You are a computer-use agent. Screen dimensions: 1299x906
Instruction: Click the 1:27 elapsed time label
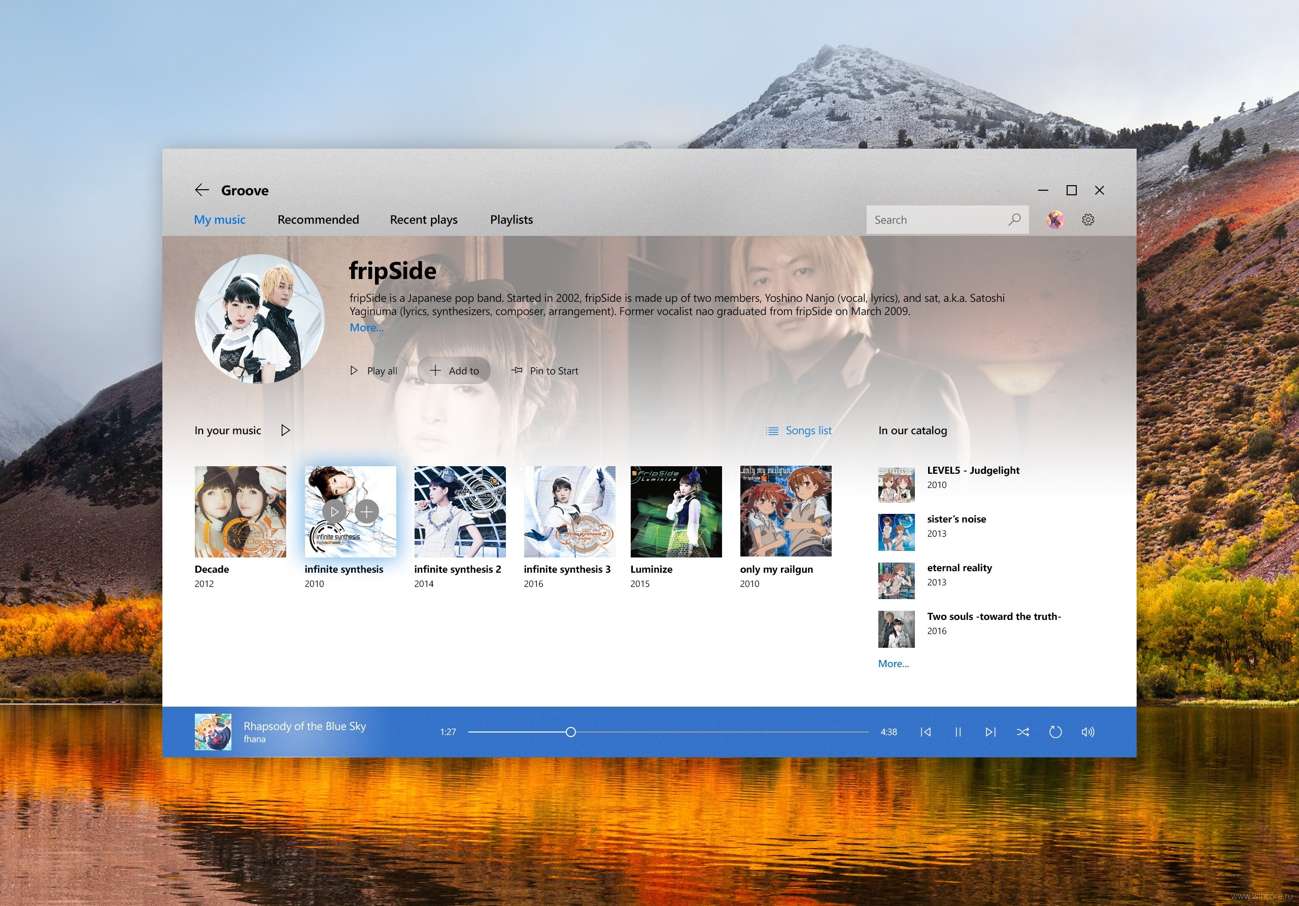(448, 732)
